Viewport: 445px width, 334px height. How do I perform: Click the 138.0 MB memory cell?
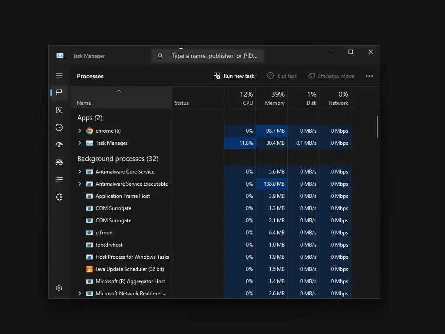272,184
